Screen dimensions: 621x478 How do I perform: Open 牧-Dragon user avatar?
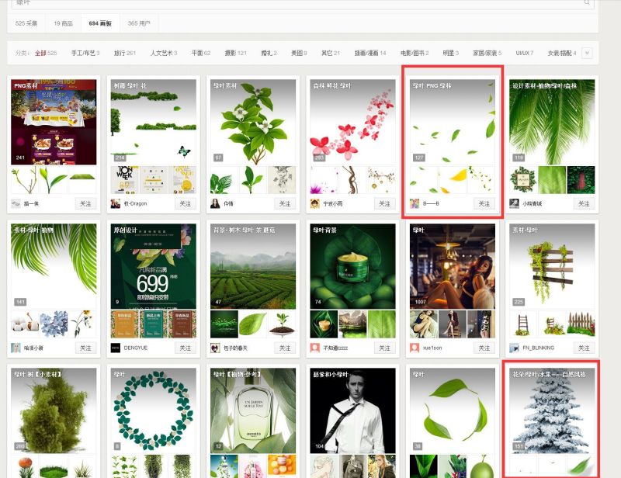pos(115,203)
